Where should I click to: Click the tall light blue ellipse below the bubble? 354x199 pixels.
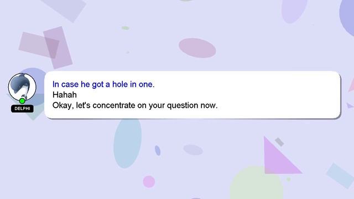pos(128,143)
